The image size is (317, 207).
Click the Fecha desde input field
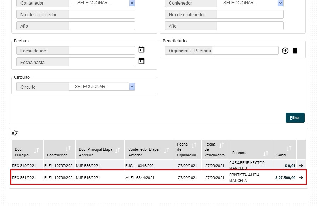click(102, 50)
